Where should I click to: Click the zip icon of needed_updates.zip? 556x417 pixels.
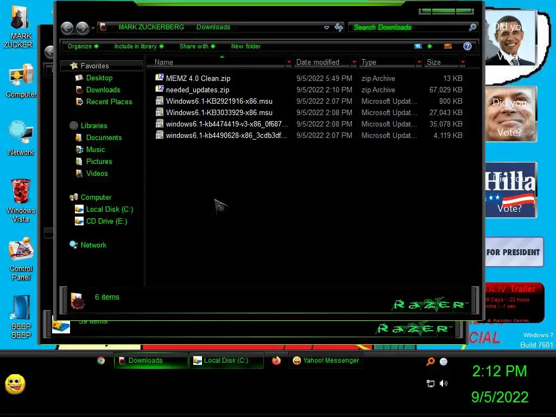tap(160, 90)
